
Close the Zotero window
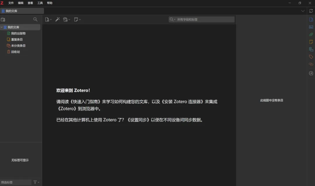310,3
